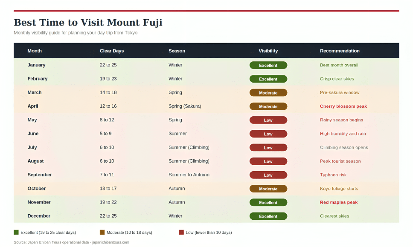
Task: Click the green Excellent legend color swatch
Action: 16,233
